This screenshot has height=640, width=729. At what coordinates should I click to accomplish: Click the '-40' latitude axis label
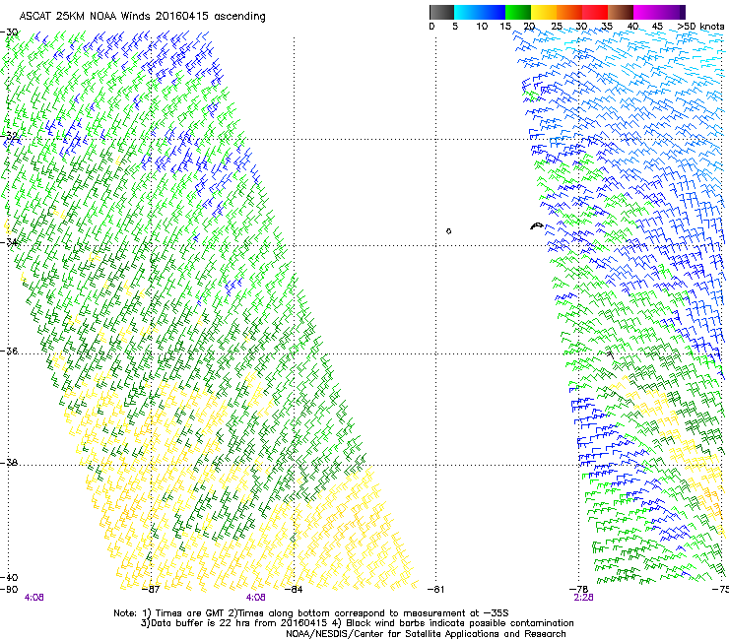[x=9, y=577]
